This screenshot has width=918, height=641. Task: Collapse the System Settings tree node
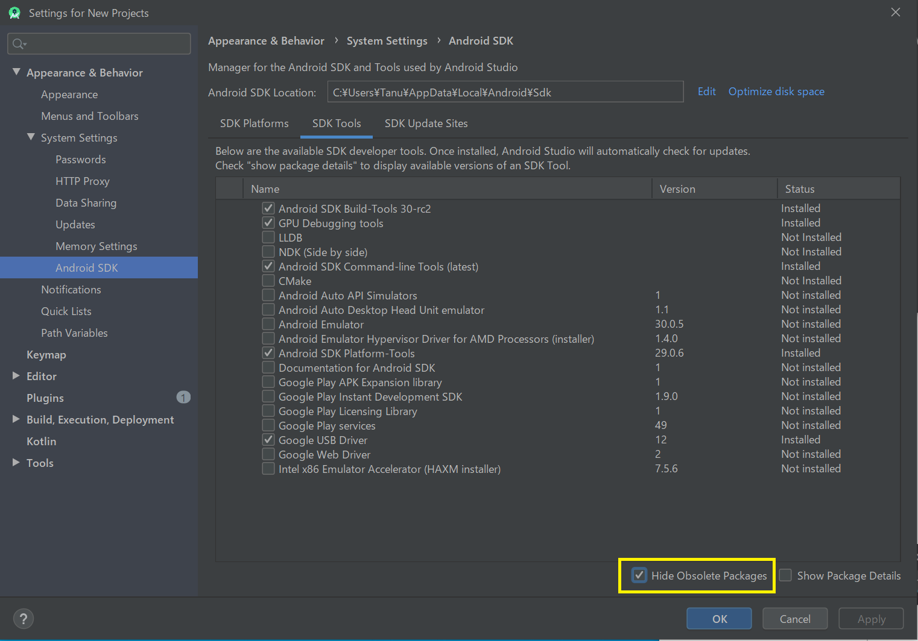31,137
